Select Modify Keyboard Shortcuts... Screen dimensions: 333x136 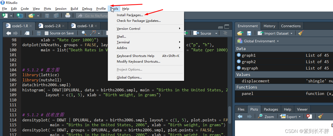click(146, 61)
